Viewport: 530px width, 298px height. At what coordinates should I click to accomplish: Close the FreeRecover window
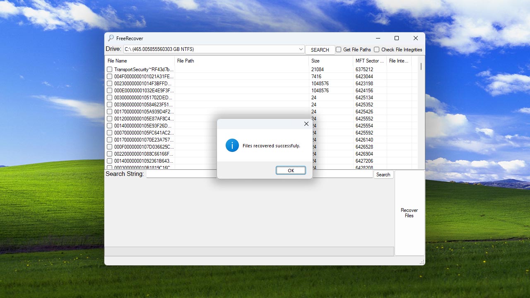point(415,38)
